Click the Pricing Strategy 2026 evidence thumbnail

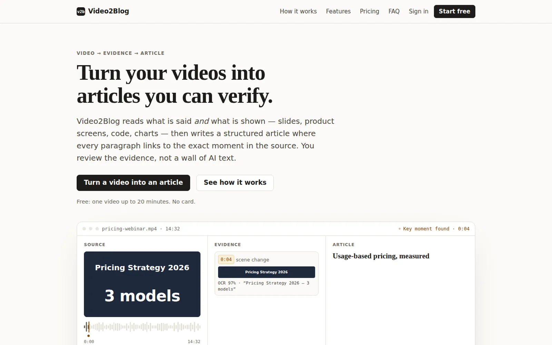(266, 272)
